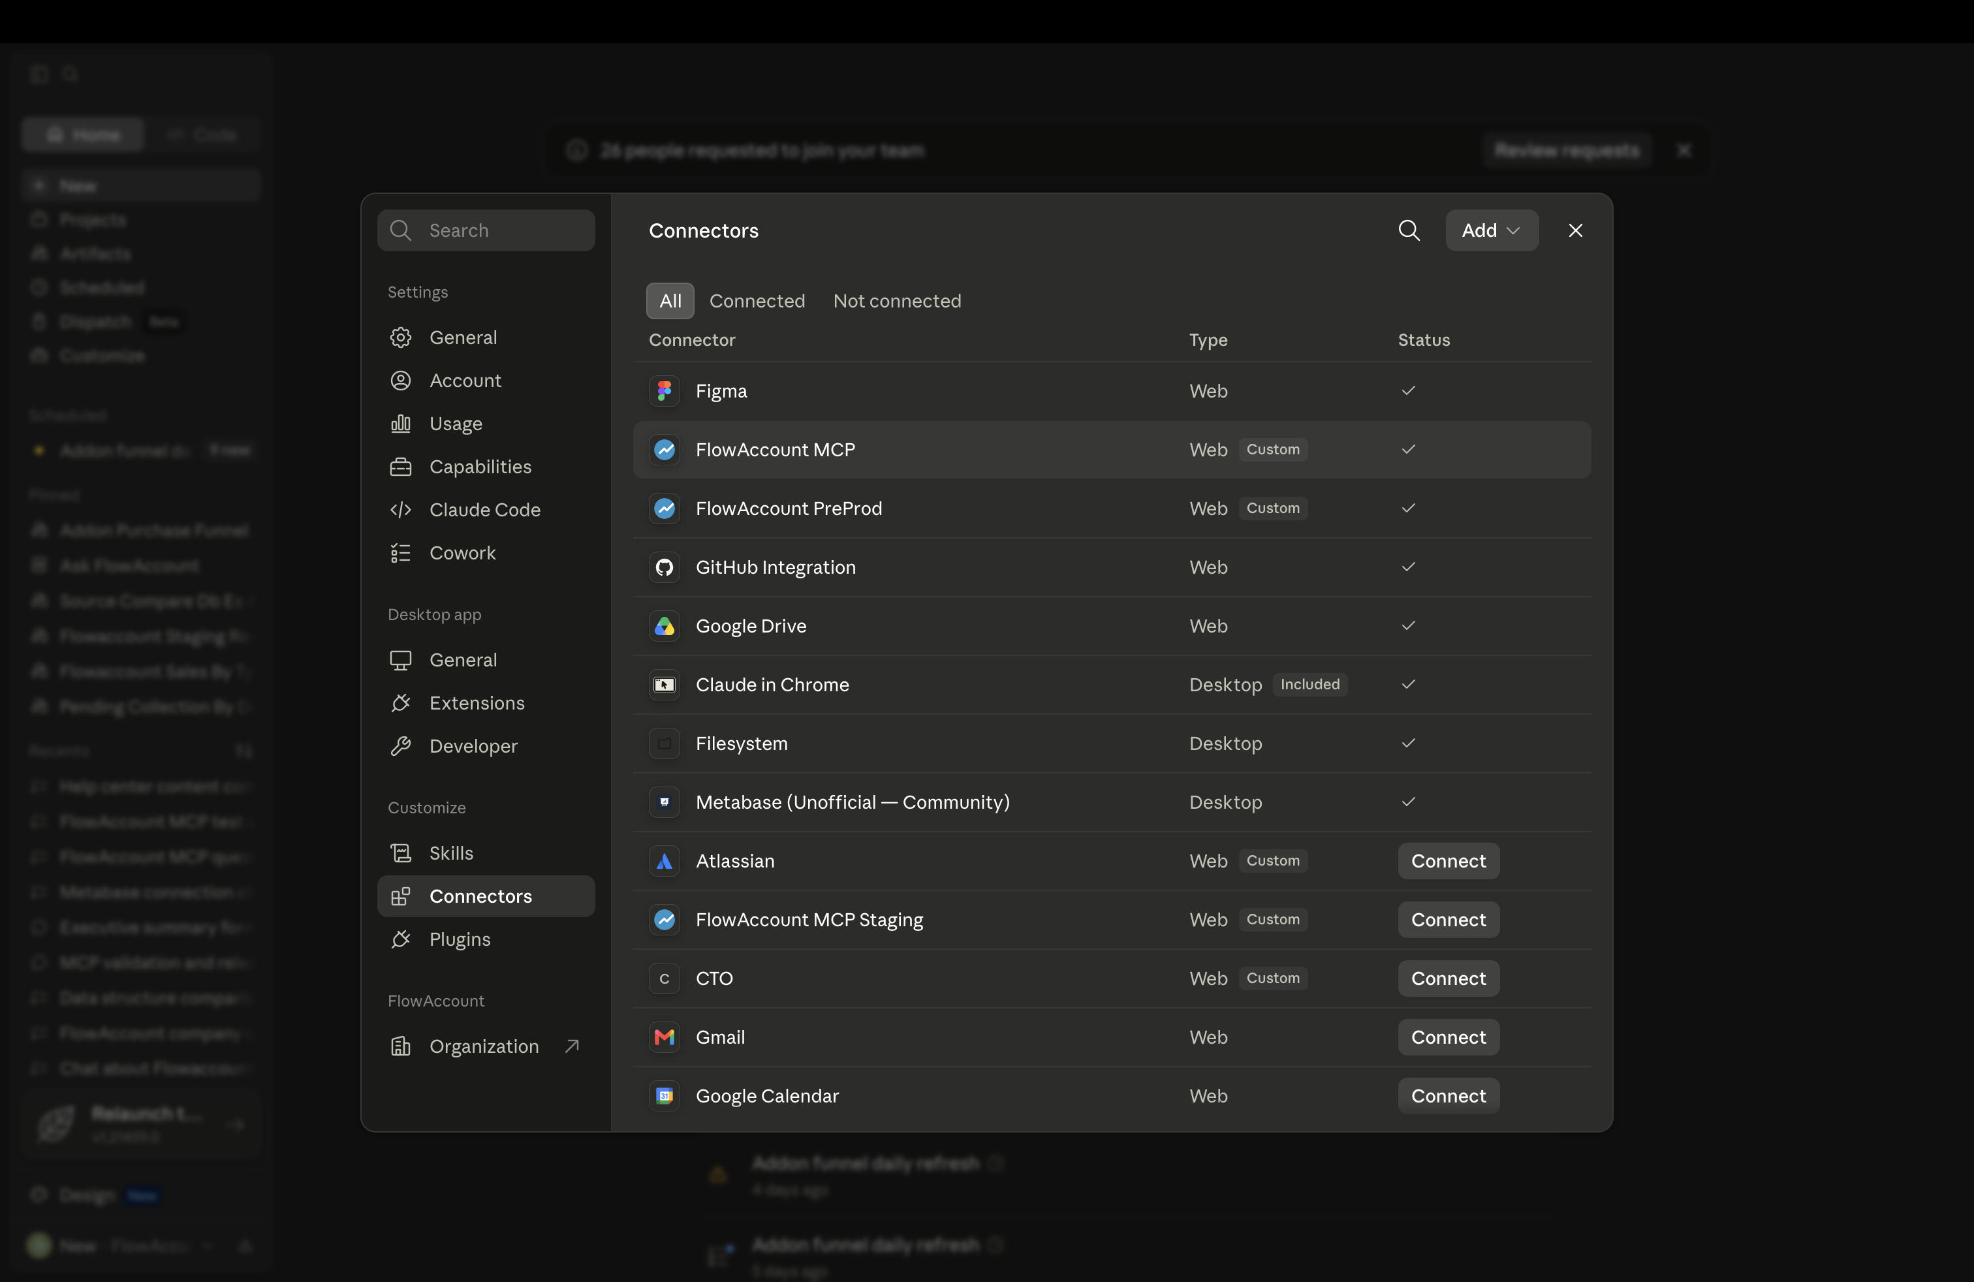Viewport: 1974px width, 1282px height.
Task: Click the Atlassian connector icon
Action: 665,862
